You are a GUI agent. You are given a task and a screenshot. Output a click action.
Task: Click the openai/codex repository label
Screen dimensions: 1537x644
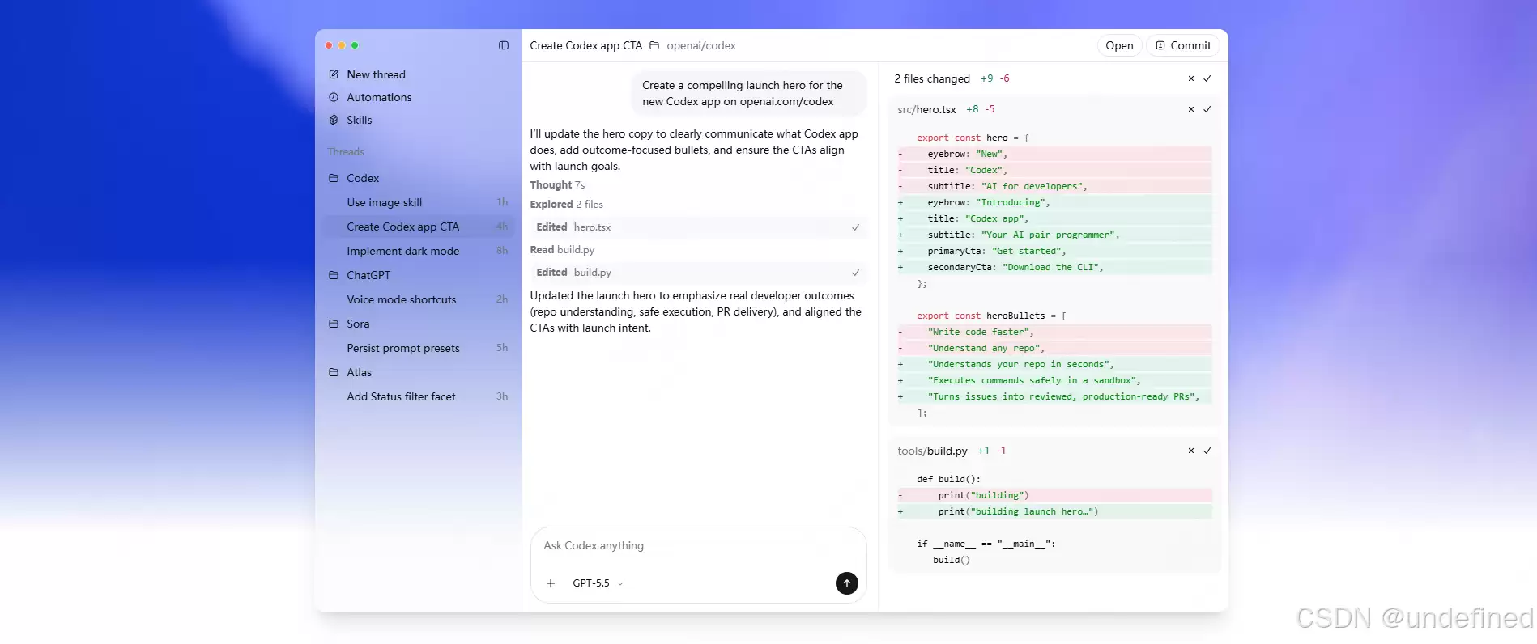(701, 45)
